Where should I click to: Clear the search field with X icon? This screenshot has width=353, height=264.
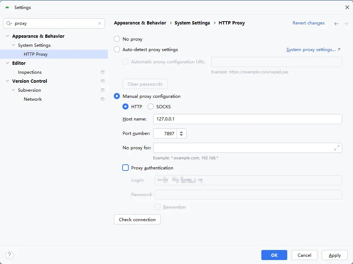[x=100, y=23]
